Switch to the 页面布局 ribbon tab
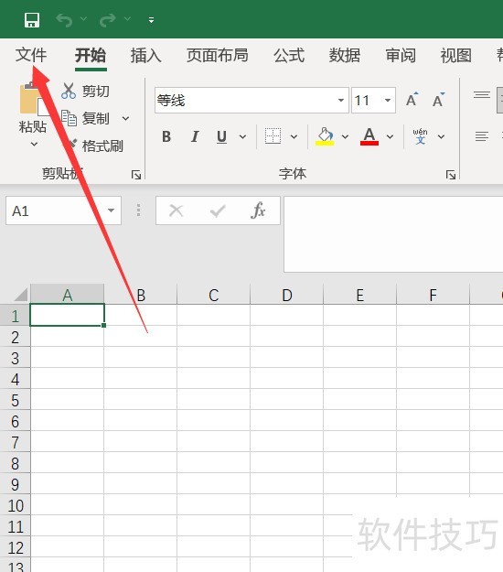Image resolution: width=503 pixels, height=572 pixels. coord(218,56)
